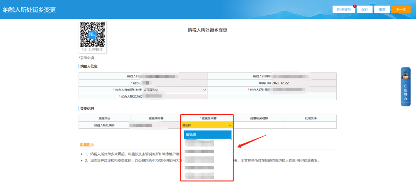Viewport: 416px width, 190px height.
Task: Click the 批准文件 column header
Action: point(311,118)
